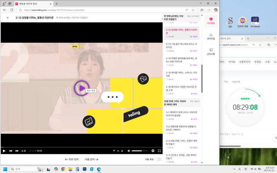Image resolution: width=277 pixels, height=173 pixels.
Task: Select lecture 2-12 in the curriculum list
Action: [182, 33]
